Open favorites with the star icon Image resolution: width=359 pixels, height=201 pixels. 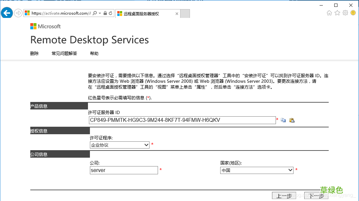[337, 13]
